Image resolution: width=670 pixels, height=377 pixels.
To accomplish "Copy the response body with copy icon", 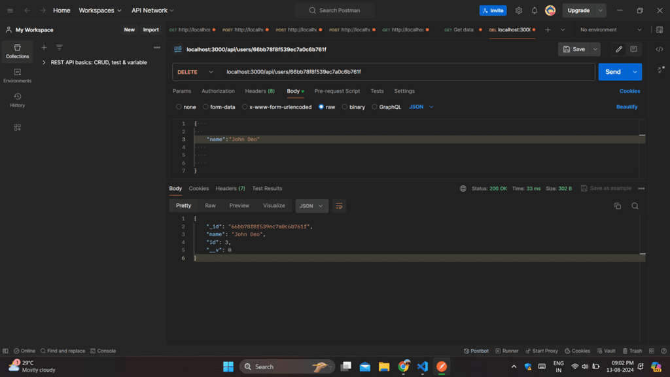I will 617,206.
